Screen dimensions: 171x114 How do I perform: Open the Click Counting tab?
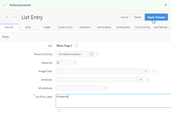(x=142, y=27)
